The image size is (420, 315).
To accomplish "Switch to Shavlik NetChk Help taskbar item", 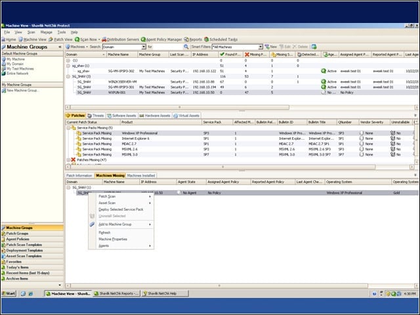I will pos(165,293).
